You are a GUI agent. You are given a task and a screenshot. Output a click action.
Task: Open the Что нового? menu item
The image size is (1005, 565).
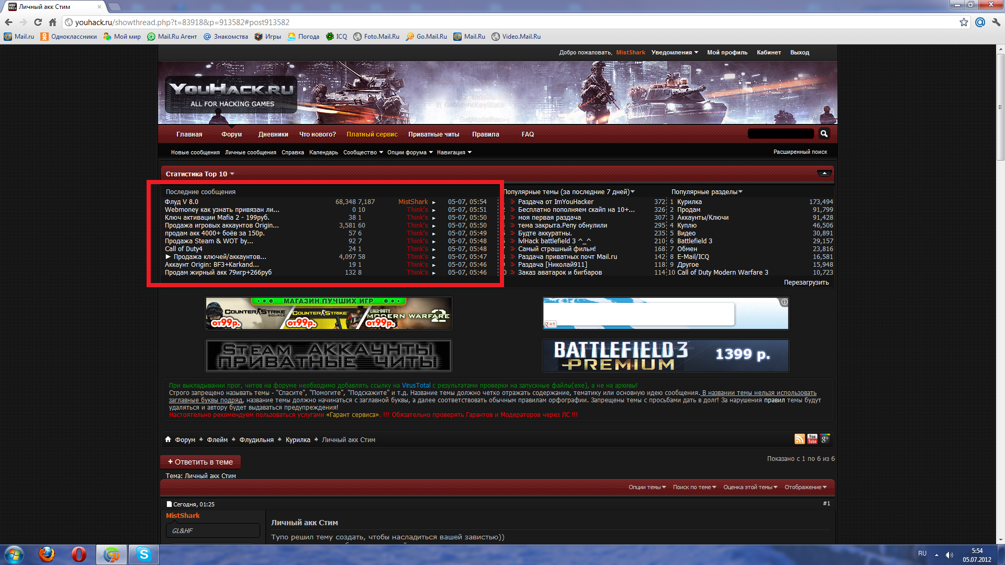click(x=318, y=134)
